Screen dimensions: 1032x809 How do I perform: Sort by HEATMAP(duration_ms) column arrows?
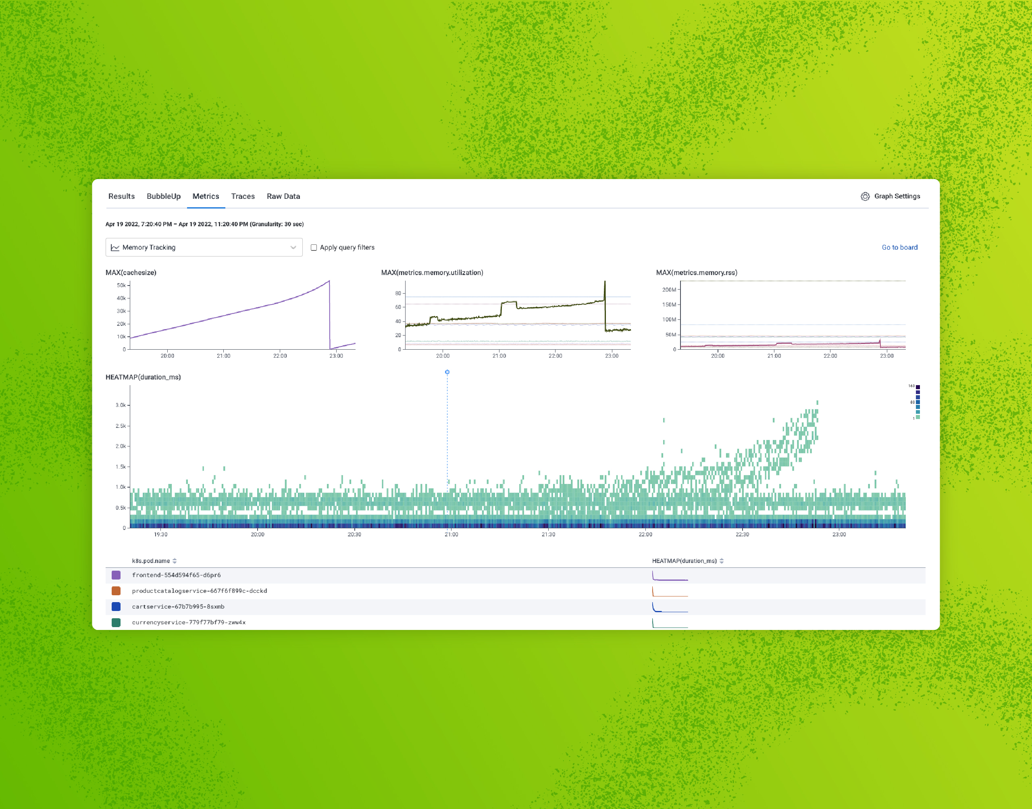click(x=722, y=561)
